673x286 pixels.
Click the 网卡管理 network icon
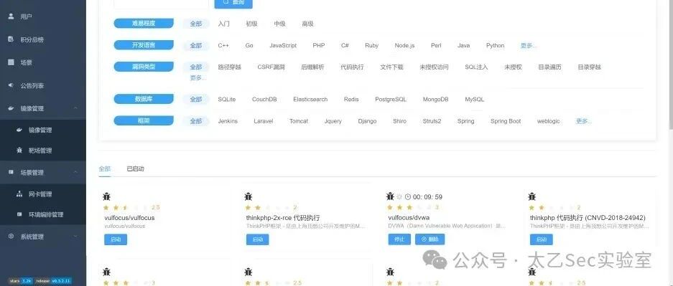click(19, 194)
